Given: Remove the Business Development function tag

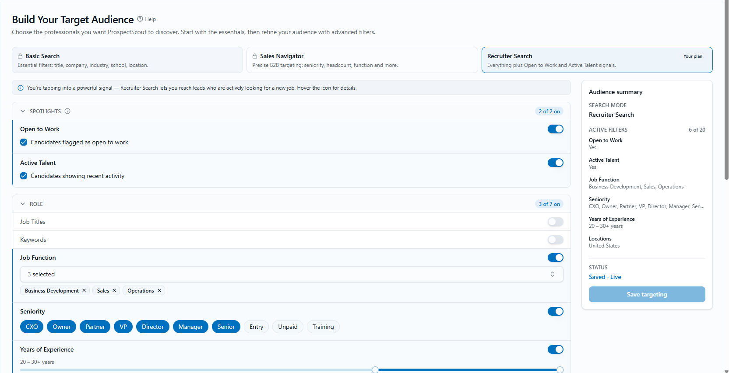Looking at the screenshot, I should pyautogui.click(x=84, y=290).
